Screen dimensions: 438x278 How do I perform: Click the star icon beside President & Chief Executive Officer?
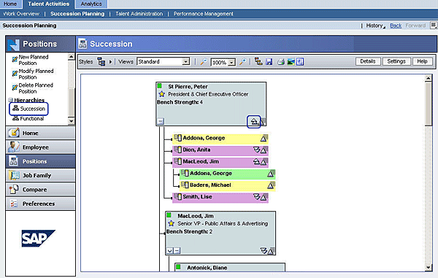point(161,94)
